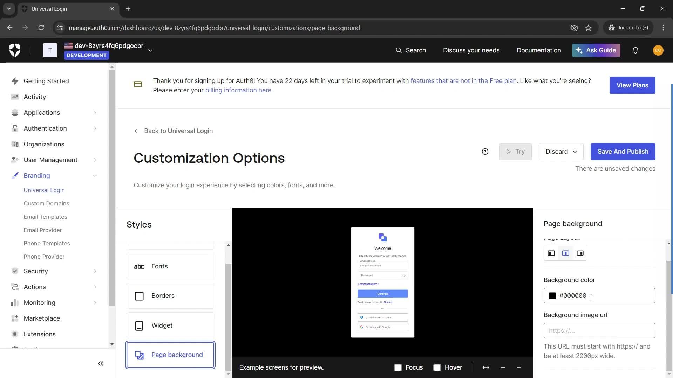The image size is (673, 378).
Task: Enable the Focus preview checkbox
Action: point(397,367)
